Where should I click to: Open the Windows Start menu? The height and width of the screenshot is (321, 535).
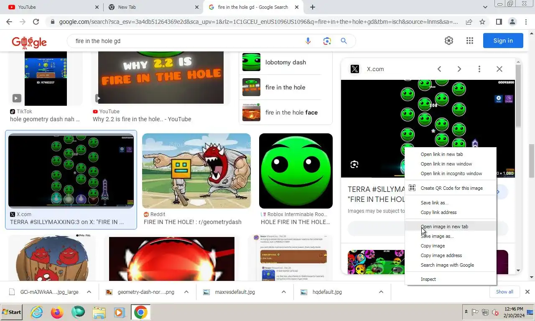click(12, 312)
